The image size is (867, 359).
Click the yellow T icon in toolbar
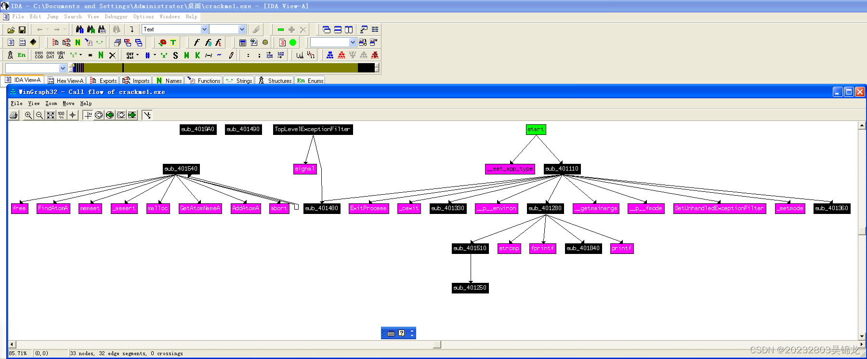pos(173,42)
